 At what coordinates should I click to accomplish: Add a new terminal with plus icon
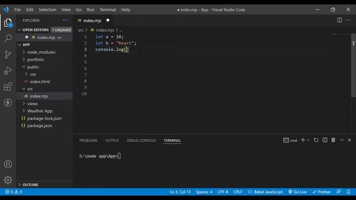(303, 140)
